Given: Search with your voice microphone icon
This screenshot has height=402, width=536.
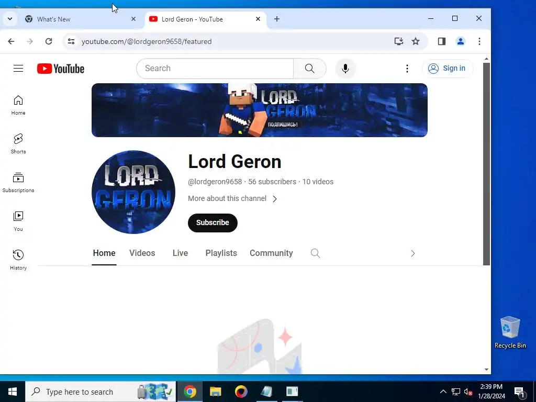Looking at the screenshot, I should coord(345,69).
